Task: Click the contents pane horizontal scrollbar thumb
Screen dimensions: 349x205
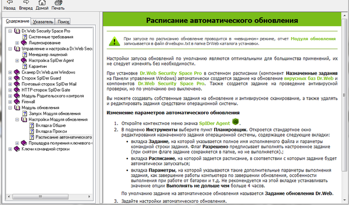Action: coord(40,197)
